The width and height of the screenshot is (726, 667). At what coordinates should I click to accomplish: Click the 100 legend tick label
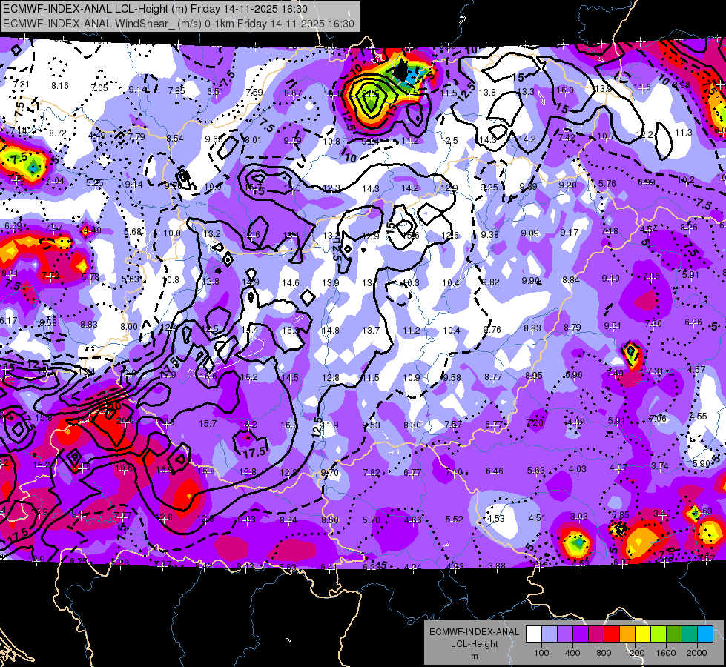point(541,653)
